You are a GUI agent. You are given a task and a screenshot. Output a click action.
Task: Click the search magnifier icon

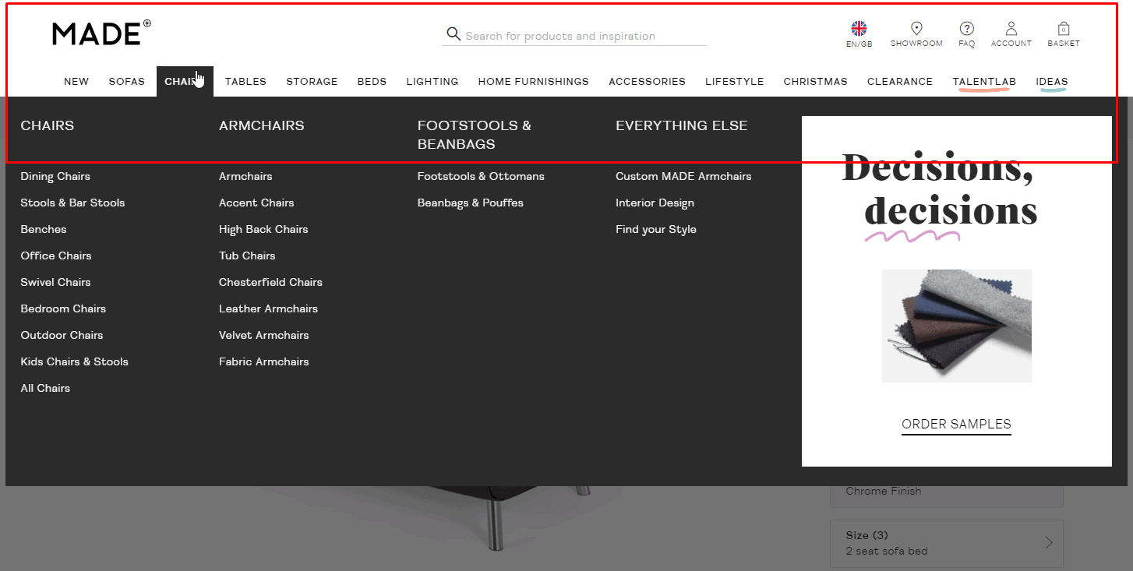pos(454,35)
